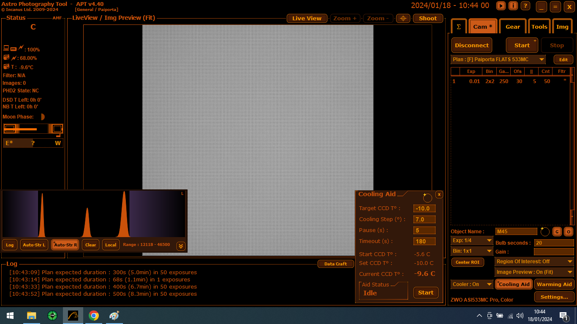
Task: Toggle the Cooling Aid panel button
Action: click(514, 284)
